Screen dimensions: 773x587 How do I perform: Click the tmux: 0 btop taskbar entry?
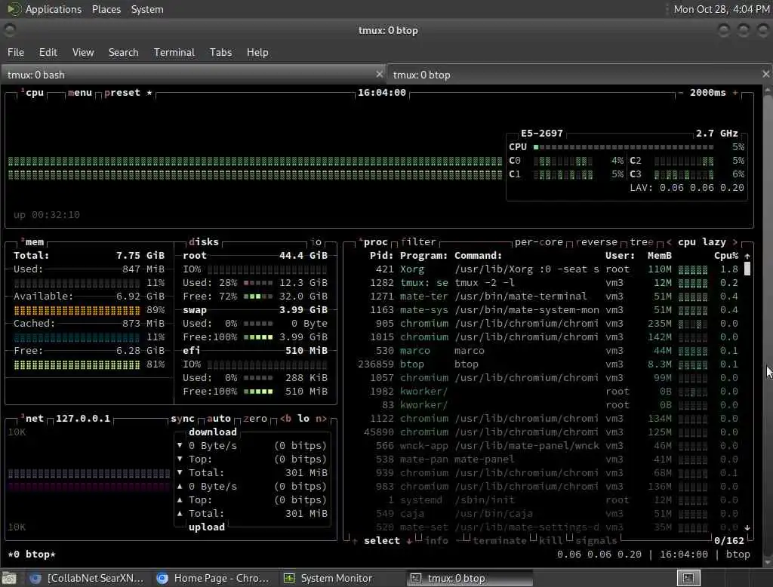click(470, 578)
